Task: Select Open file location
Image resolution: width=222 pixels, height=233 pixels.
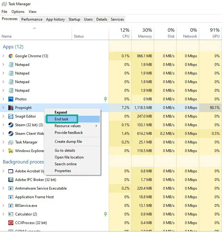Action: click(x=72, y=157)
